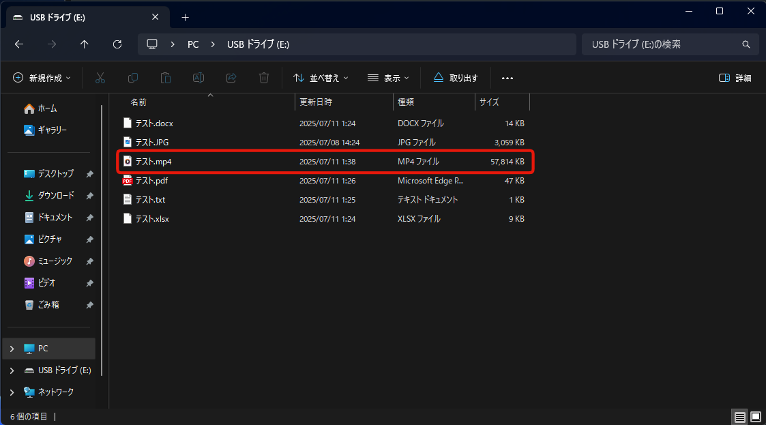This screenshot has height=425, width=766.
Task: Click the computer icon in address bar
Action: click(x=152, y=44)
